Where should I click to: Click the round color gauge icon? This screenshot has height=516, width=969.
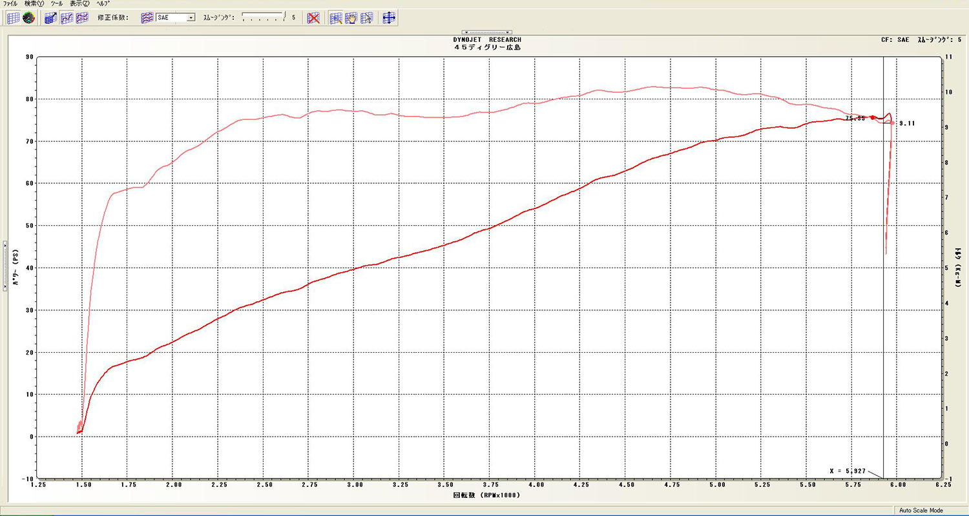(x=28, y=17)
